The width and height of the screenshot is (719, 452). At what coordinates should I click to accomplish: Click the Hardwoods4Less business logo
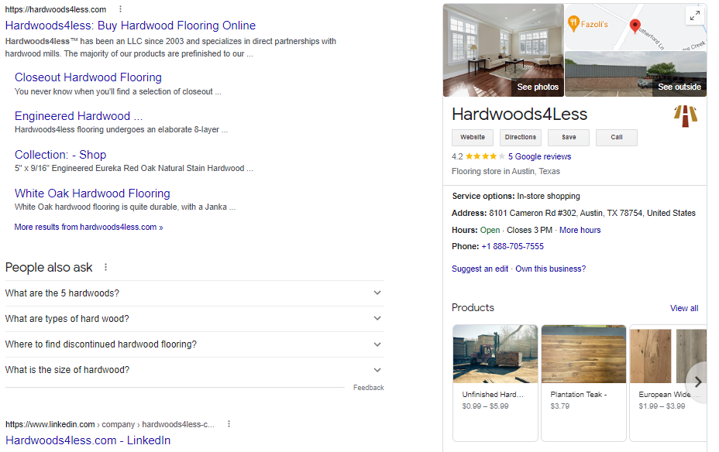[x=686, y=116]
